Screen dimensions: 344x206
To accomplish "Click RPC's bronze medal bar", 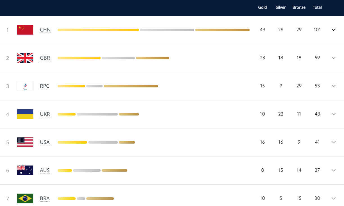I will pyautogui.click(x=131, y=86).
